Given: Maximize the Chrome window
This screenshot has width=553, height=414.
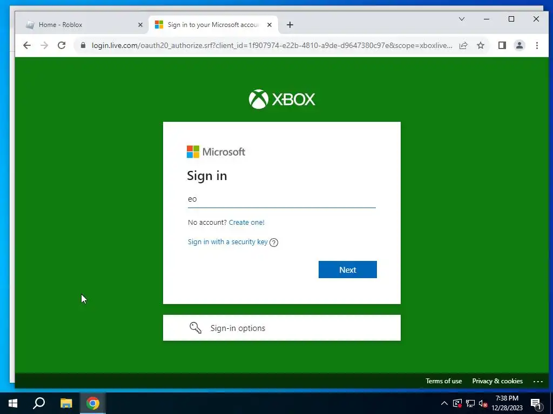Looking at the screenshot, I should click(511, 19).
